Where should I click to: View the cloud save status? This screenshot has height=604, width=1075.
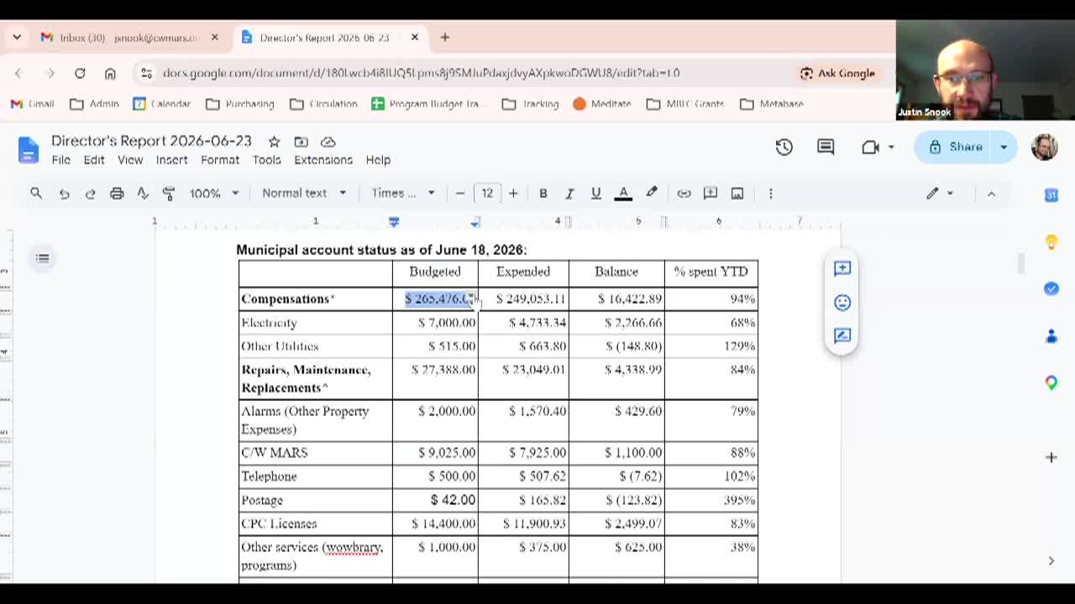[328, 142]
